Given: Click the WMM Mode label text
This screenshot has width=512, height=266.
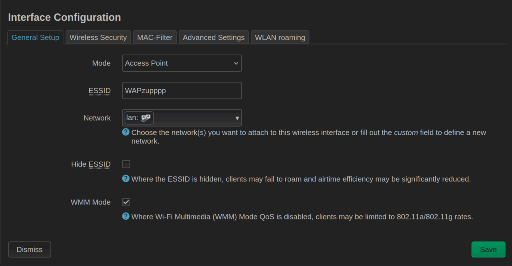Looking at the screenshot, I should (x=91, y=202).
